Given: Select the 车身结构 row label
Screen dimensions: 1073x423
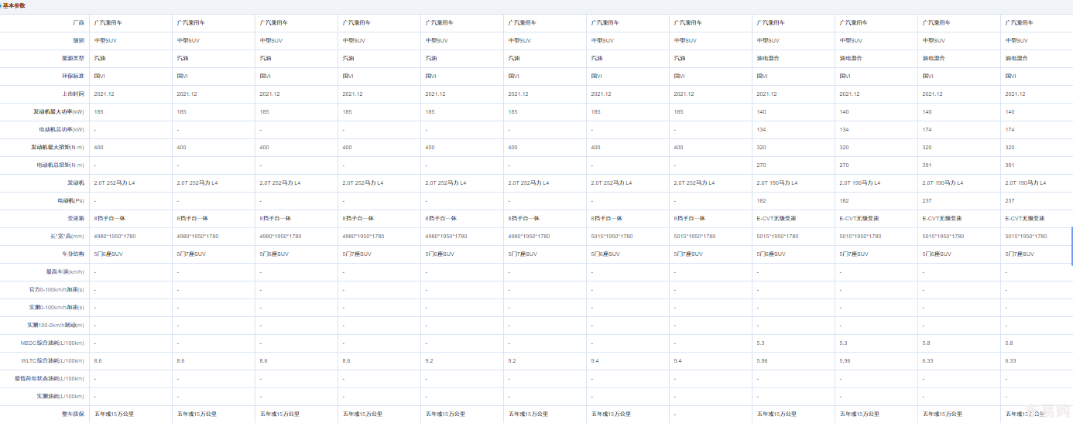Looking at the screenshot, I should tap(72, 254).
